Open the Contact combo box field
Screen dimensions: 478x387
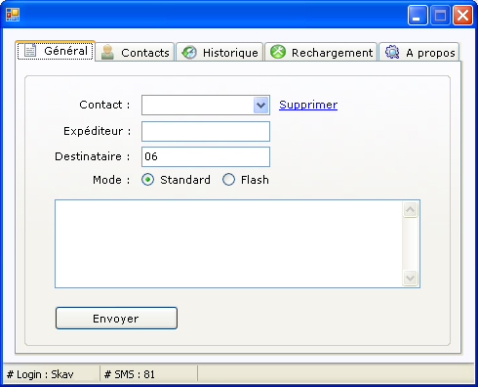coord(206,106)
